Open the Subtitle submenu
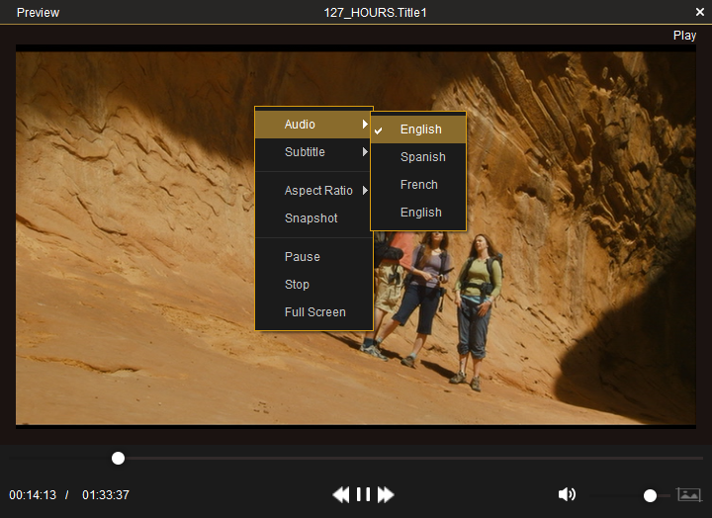This screenshot has width=712, height=518. [x=313, y=152]
